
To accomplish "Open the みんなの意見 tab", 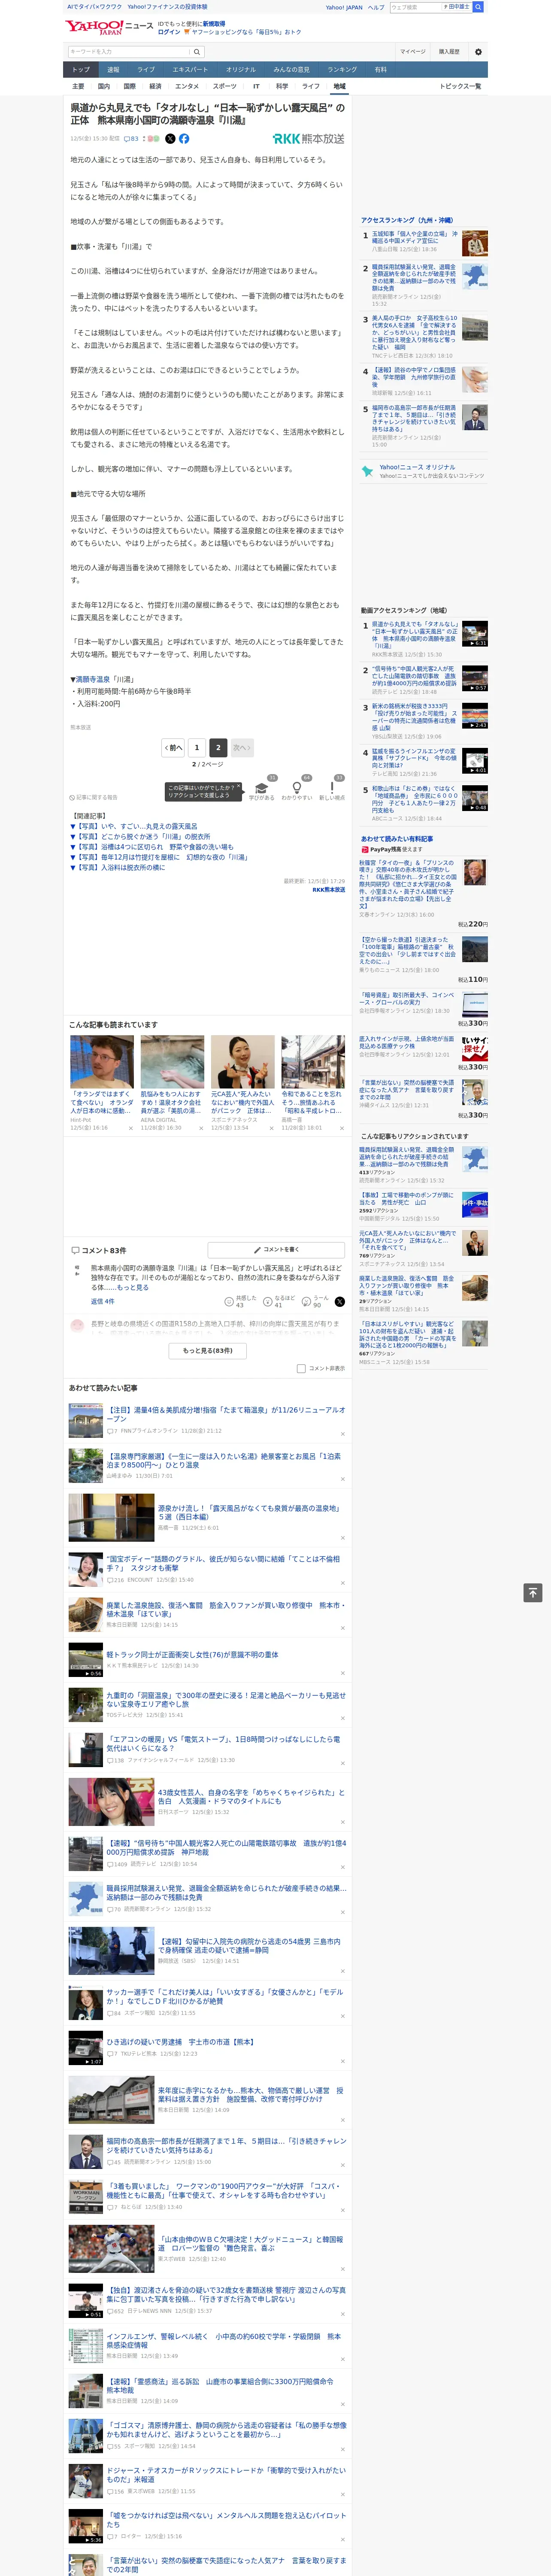I will click(x=291, y=70).
